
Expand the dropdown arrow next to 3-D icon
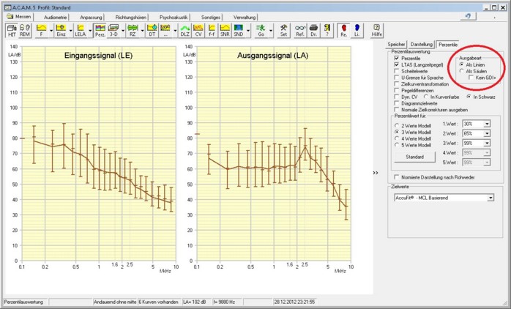[x=123, y=31]
